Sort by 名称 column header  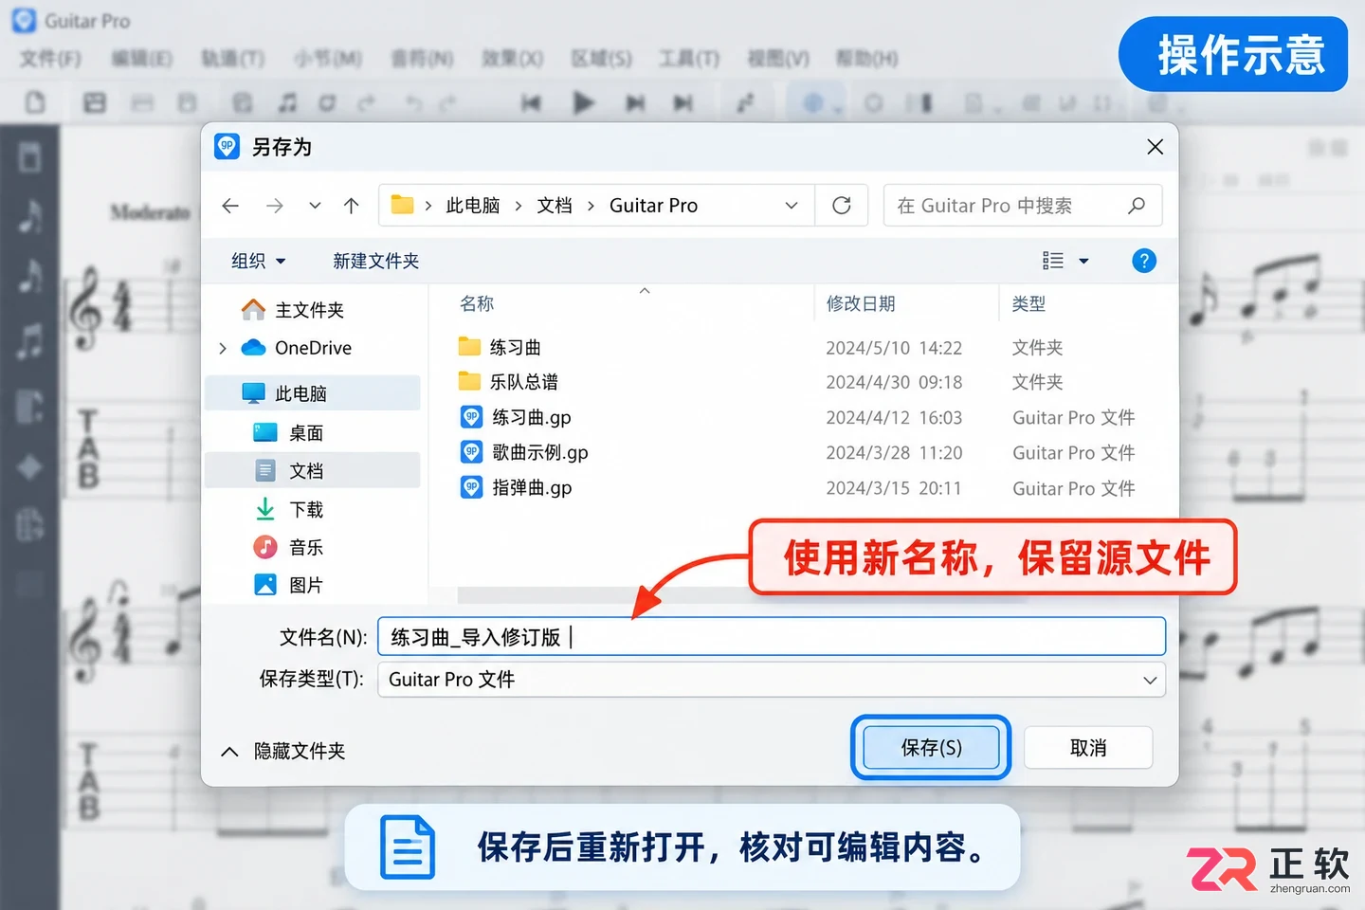[477, 303]
